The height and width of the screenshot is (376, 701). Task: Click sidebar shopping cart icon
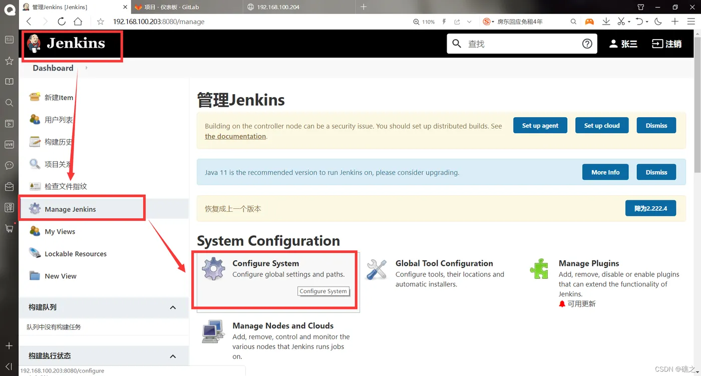click(9, 228)
